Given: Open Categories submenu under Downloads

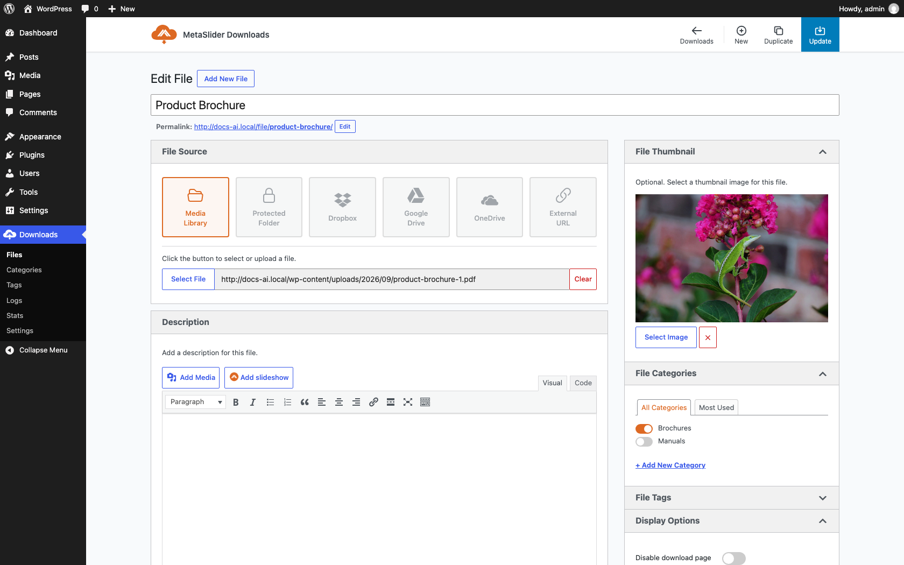Looking at the screenshot, I should [x=24, y=270].
